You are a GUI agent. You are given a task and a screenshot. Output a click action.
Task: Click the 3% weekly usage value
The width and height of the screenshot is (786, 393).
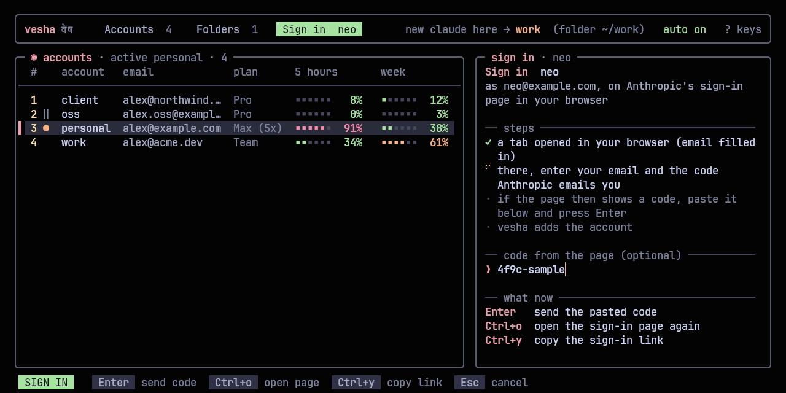pos(442,114)
